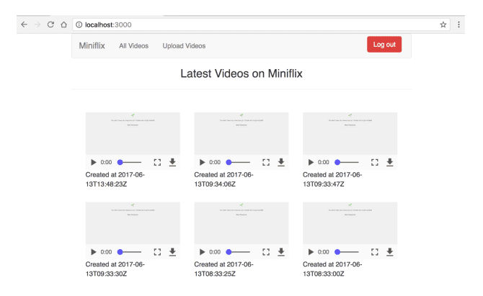
Task: Click the 'Latest Videos on Miniflix' heading
Action: coord(241,73)
